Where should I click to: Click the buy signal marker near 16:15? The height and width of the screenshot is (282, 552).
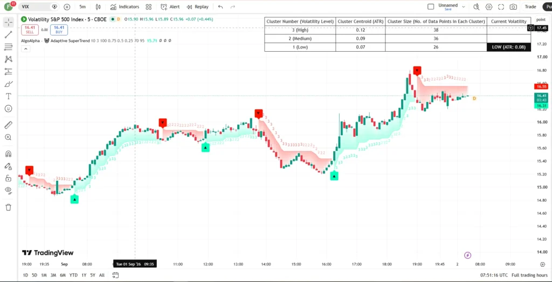click(x=334, y=176)
